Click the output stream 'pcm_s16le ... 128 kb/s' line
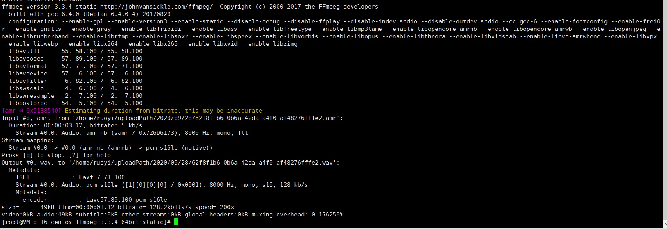 162,185
